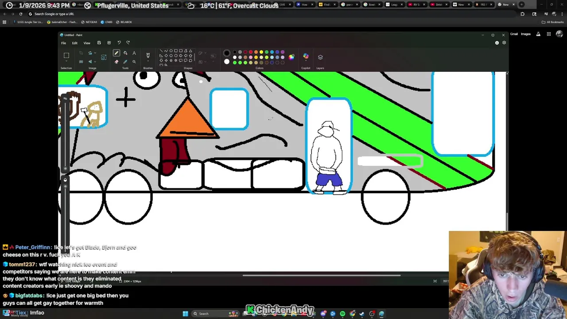567x319 pixels.
Task: Click the Flip image icon
Action: 90,61
